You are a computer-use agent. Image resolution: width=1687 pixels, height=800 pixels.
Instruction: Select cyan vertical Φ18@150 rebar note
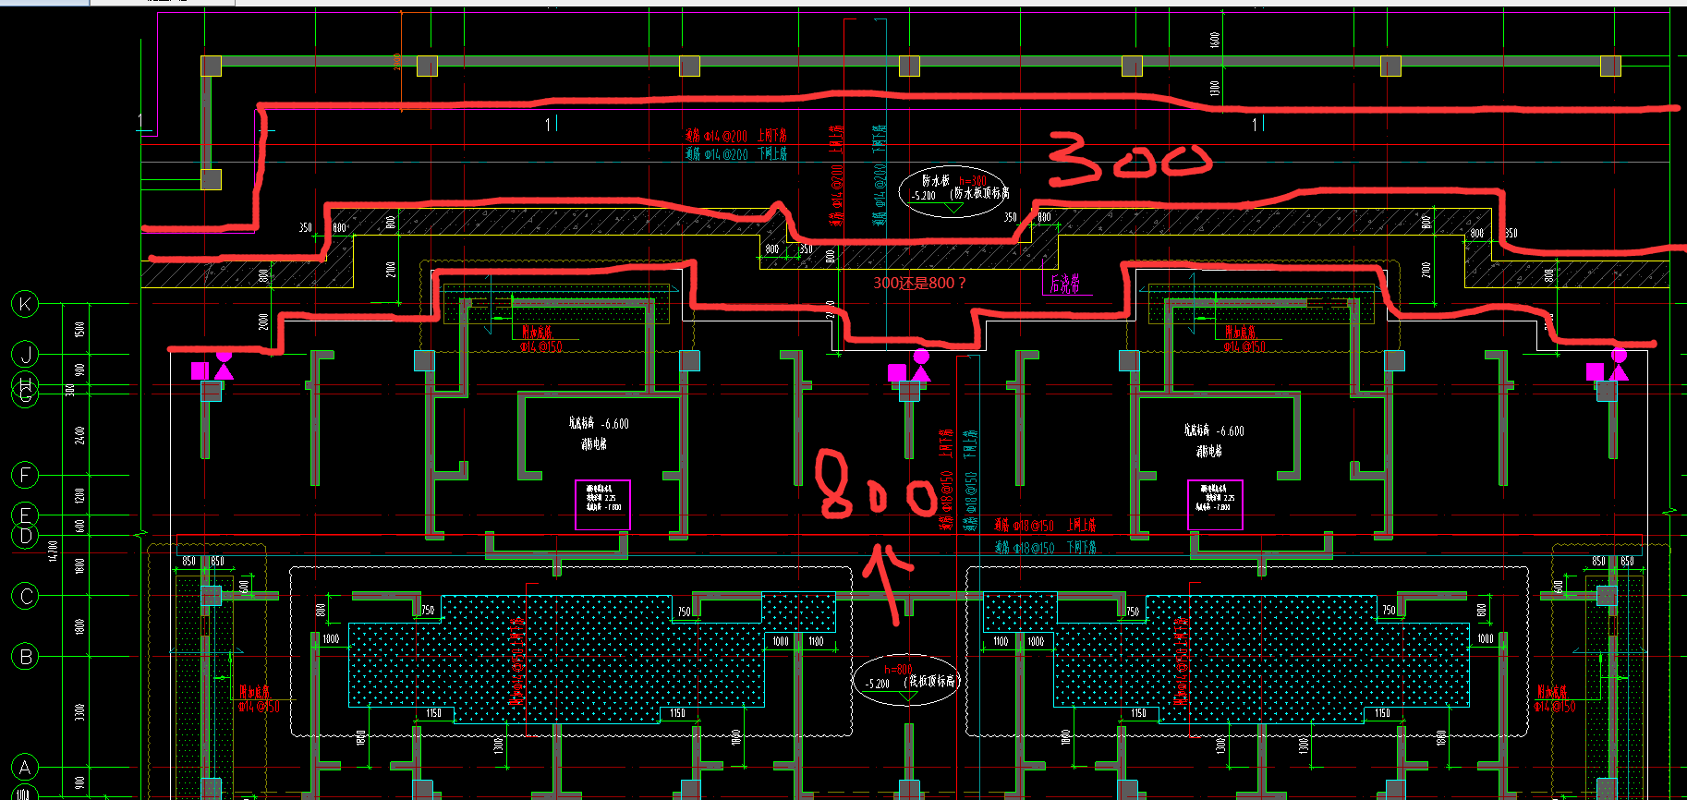(x=970, y=480)
